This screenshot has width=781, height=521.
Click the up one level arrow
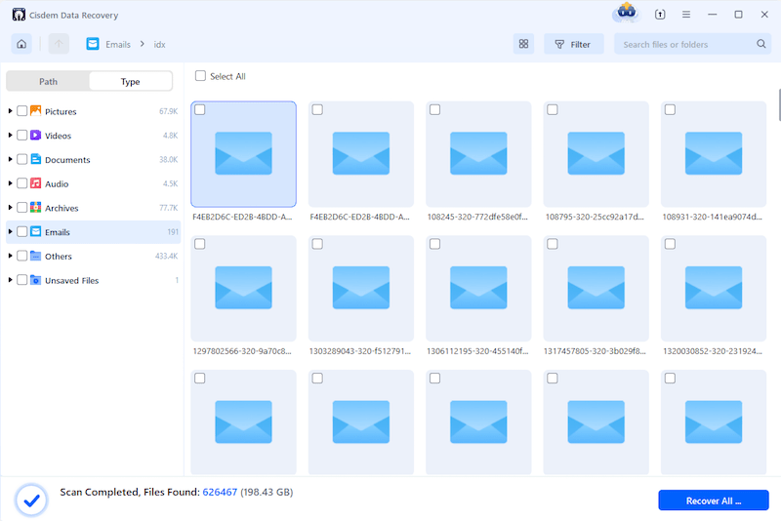(x=59, y=44)
